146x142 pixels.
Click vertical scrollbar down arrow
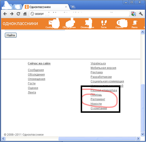[143, 134]
